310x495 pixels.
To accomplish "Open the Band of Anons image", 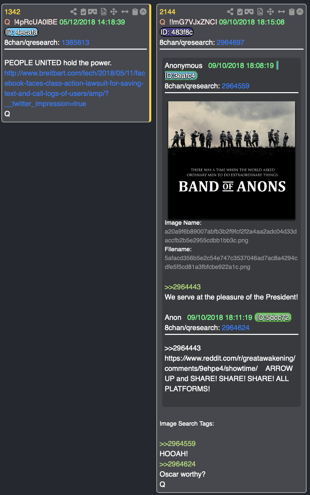I will pyautogui.click(x=231, y=160).
